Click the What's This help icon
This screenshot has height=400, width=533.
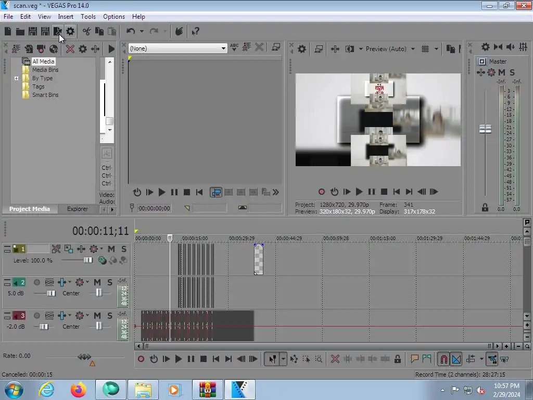click(195, 32)
